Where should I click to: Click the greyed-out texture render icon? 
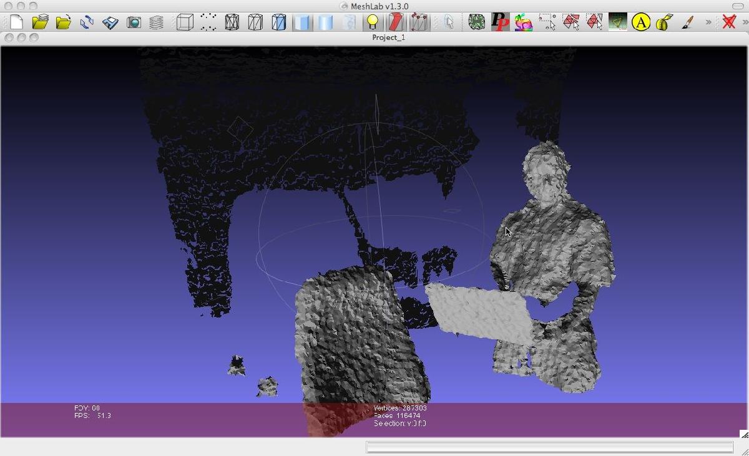[349, 22]
